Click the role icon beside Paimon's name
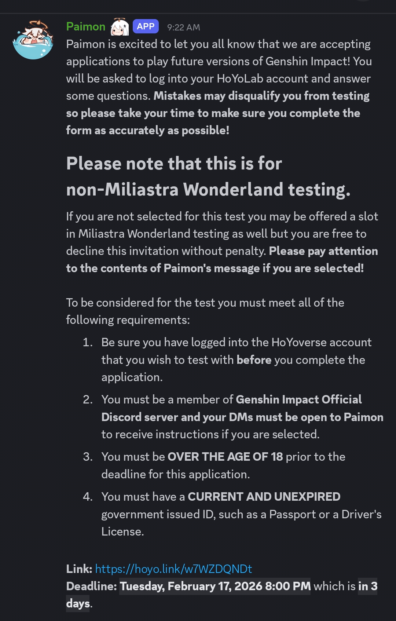The height and width of the screenshot is (621, 396). [x=120, y=27]
